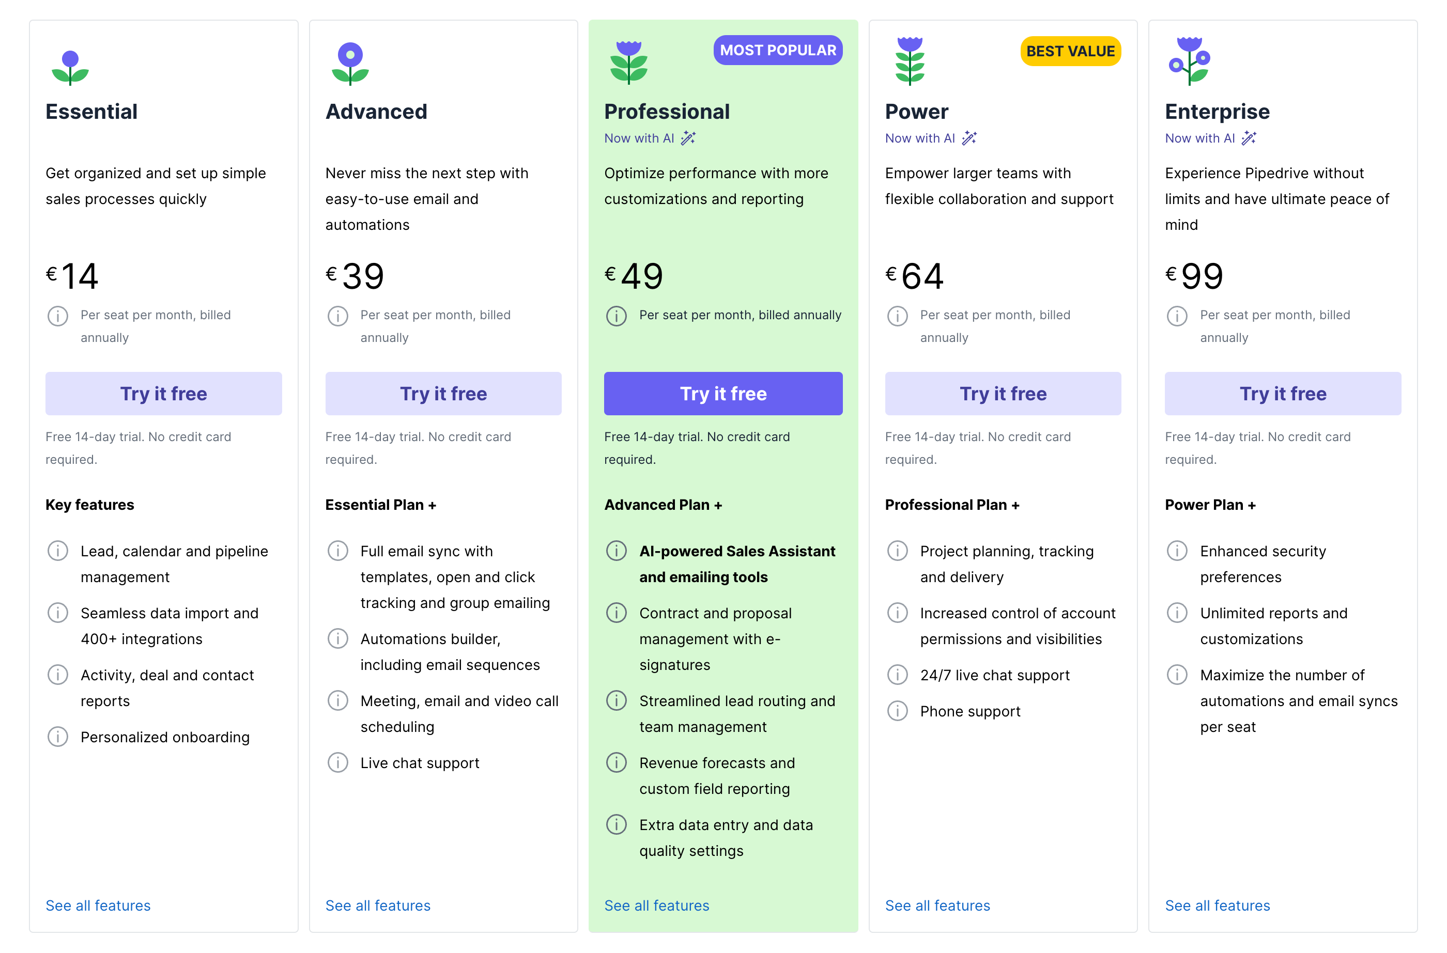Viewport: 1447px width, 953px height.
Task: Click the info icon next to 'Live chat support'
Action: pyautogui.click(x=338, y=763)
